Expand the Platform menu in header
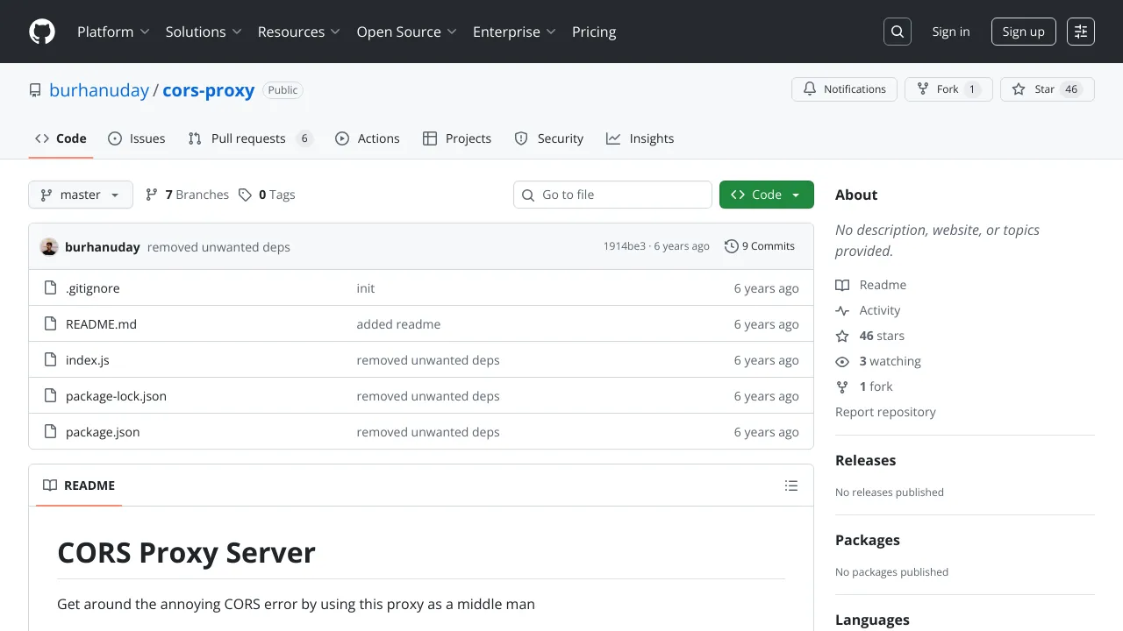The image size is (1123, 631). tap(113, 32)
